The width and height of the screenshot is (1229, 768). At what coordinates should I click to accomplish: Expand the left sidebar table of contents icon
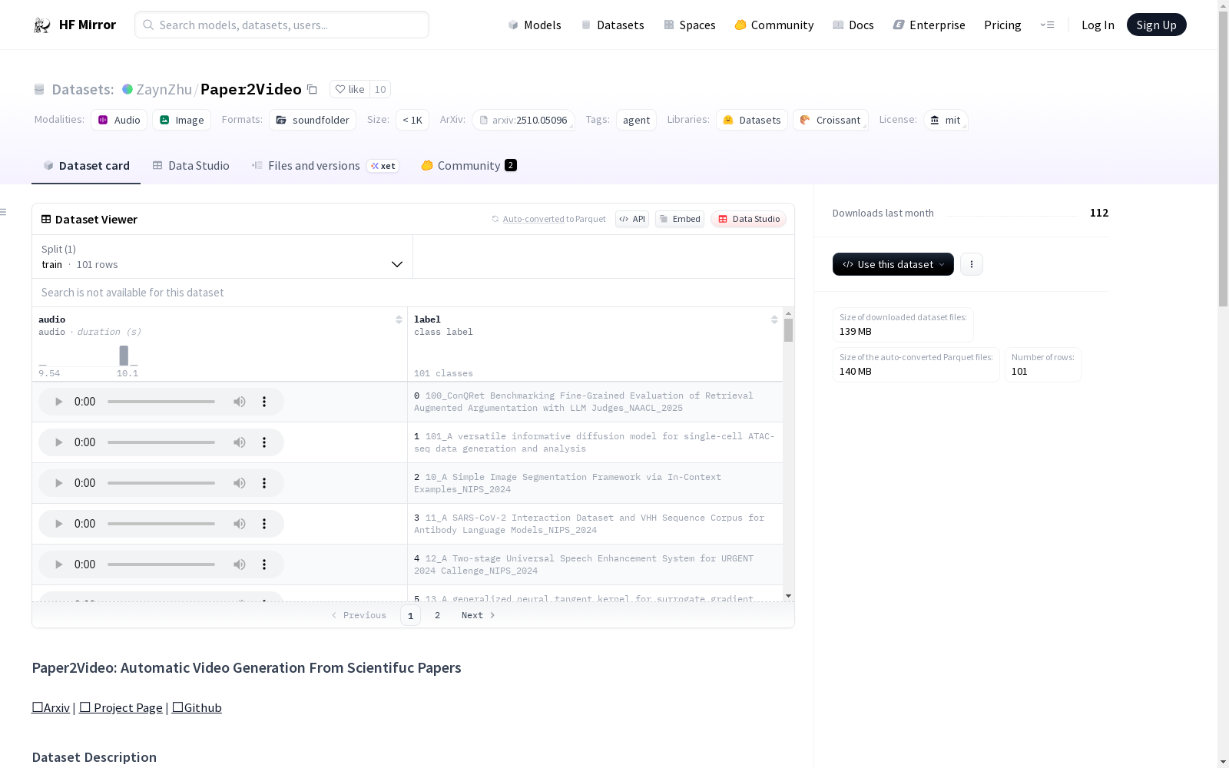click(4, 212)
